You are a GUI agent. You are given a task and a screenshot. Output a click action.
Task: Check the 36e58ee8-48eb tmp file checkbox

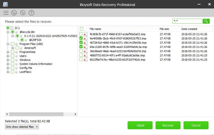tap(81, 51)
